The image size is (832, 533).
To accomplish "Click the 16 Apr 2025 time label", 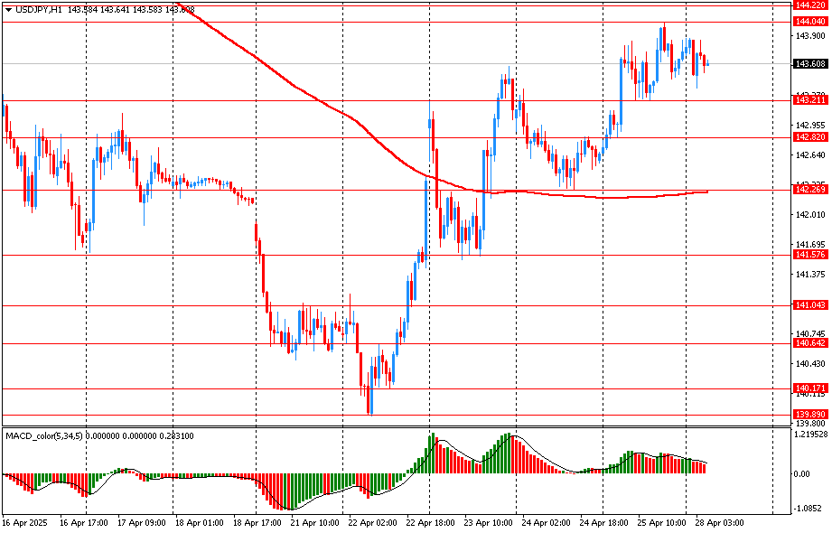I will click(x=23, y=522).
